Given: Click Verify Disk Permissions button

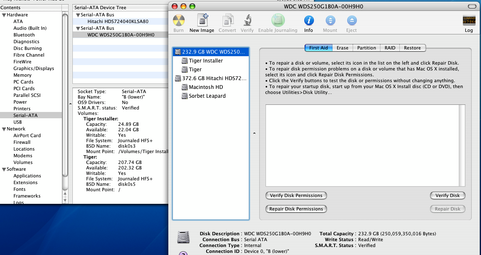Looking at the screenshot, I should click(x=296, y=195).
